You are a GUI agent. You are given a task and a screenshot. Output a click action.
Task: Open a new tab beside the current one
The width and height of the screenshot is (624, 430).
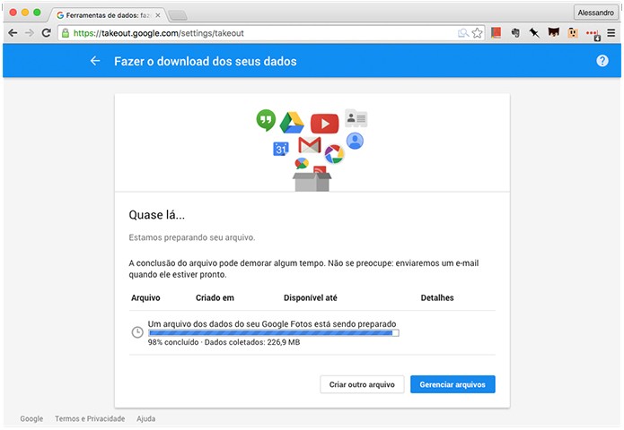[x=178, y=15]
